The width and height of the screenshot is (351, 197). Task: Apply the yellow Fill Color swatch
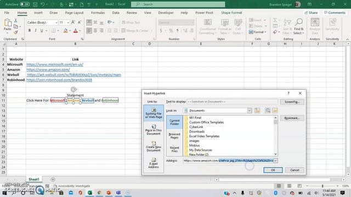pyautogui.click(x=65, y=31)
